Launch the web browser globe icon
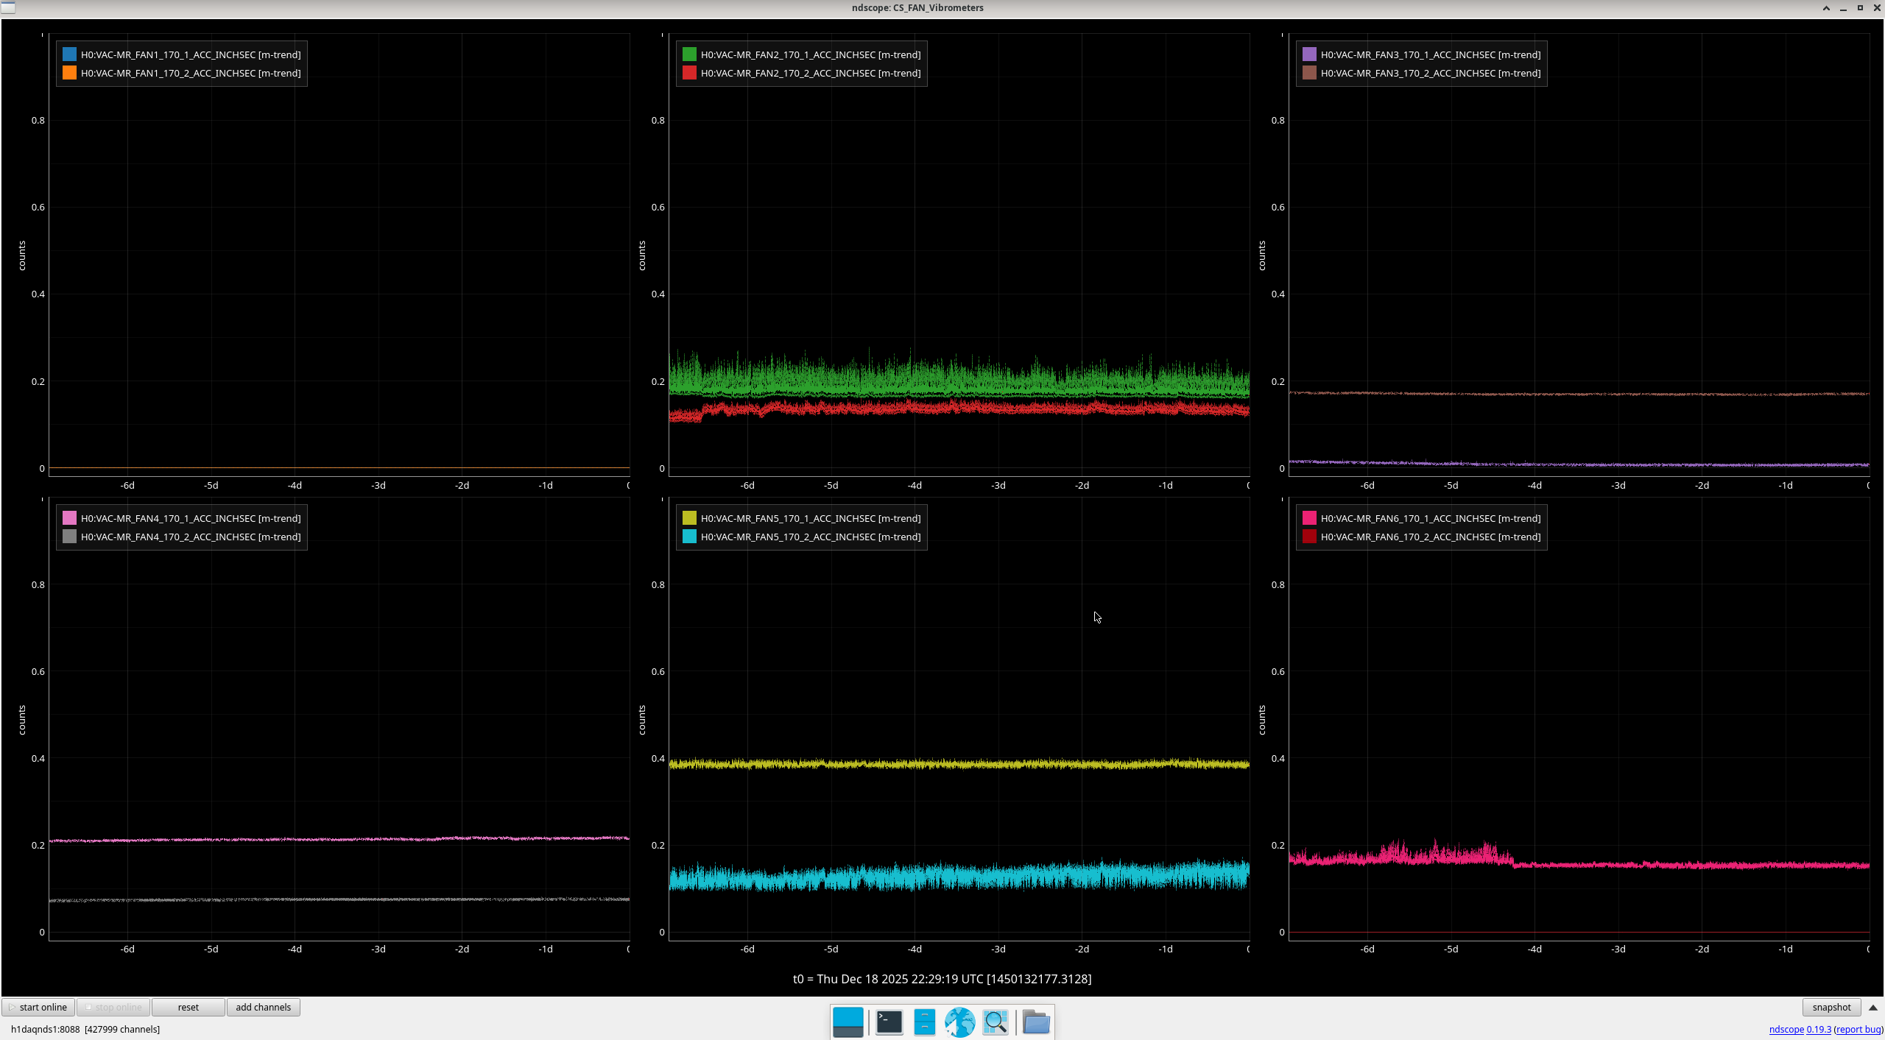Viewport: 1885px width, 1040px height. 959,1022
